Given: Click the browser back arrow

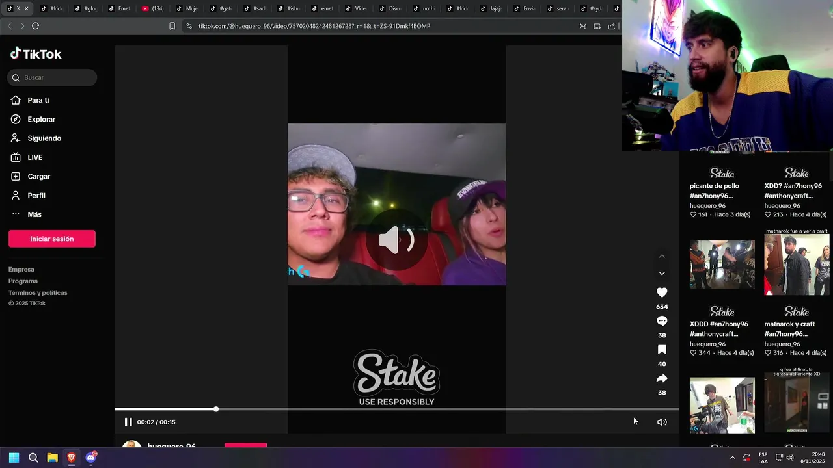Looking at the screenshot, I should [9, 26].
